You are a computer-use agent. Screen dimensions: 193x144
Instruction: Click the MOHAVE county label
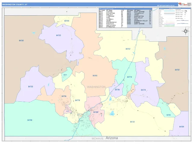coord(97,139)
